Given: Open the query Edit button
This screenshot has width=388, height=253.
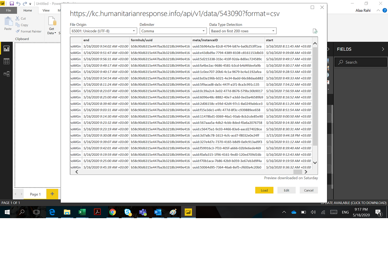Looking at the screenshot, I should point(286,190).
